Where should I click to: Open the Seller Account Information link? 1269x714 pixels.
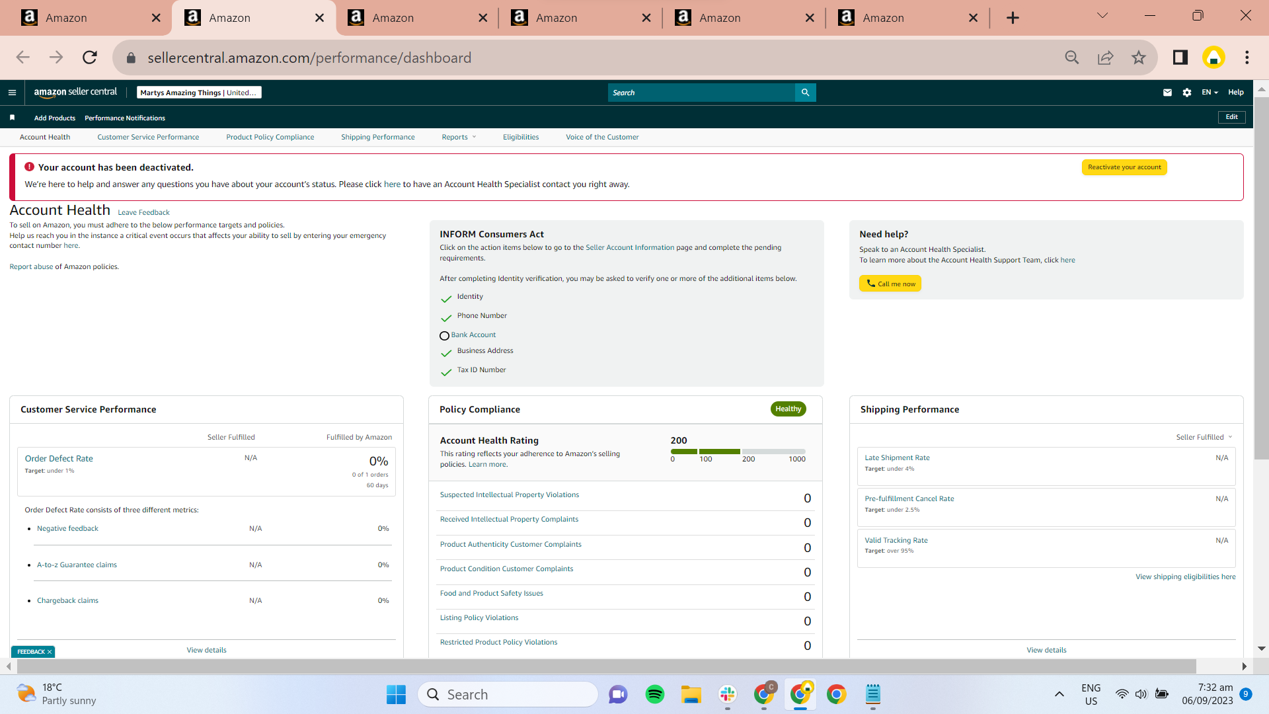coord(630,247)
